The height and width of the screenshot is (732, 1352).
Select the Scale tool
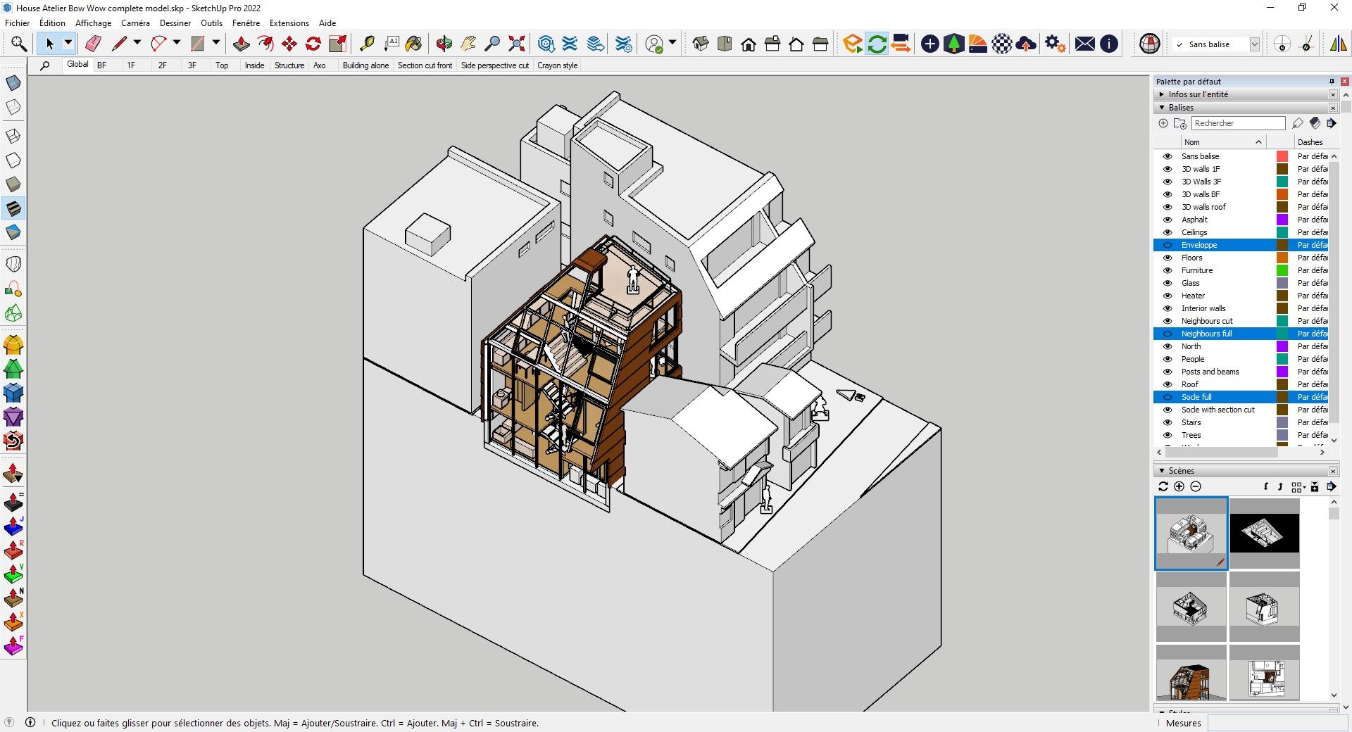coord(338,44)
